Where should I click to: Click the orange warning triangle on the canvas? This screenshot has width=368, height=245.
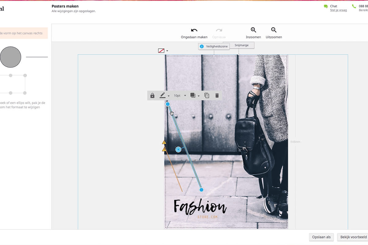pos(164,142)
